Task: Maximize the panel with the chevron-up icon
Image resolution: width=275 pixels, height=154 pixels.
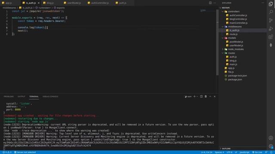Action: [210, 96]
